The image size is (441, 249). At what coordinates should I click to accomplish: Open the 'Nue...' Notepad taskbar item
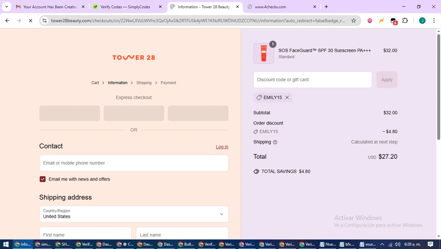[328, 244]
